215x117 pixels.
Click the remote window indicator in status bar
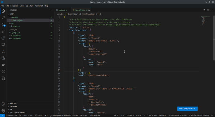point(2,116)
